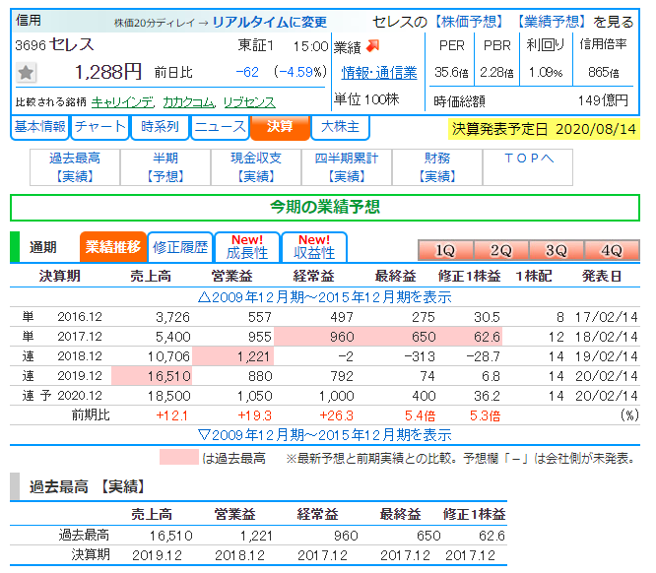Click the 3Q quarter button
Image resolution: width=656 pixels, height=573 pixels.
(557, 250)
